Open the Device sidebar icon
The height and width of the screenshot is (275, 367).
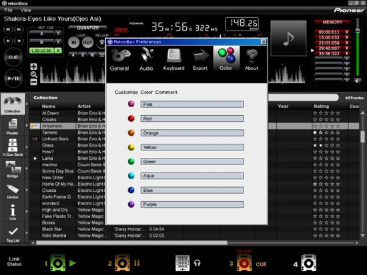point(13,190)
